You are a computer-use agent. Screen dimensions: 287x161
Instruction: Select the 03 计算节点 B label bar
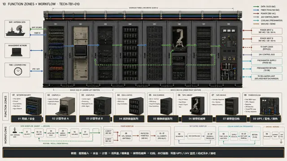(95, 119)
